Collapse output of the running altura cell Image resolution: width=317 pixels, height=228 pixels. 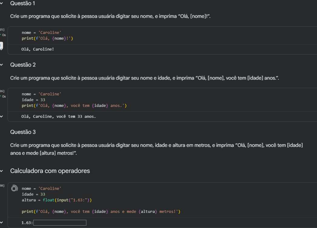1,223
